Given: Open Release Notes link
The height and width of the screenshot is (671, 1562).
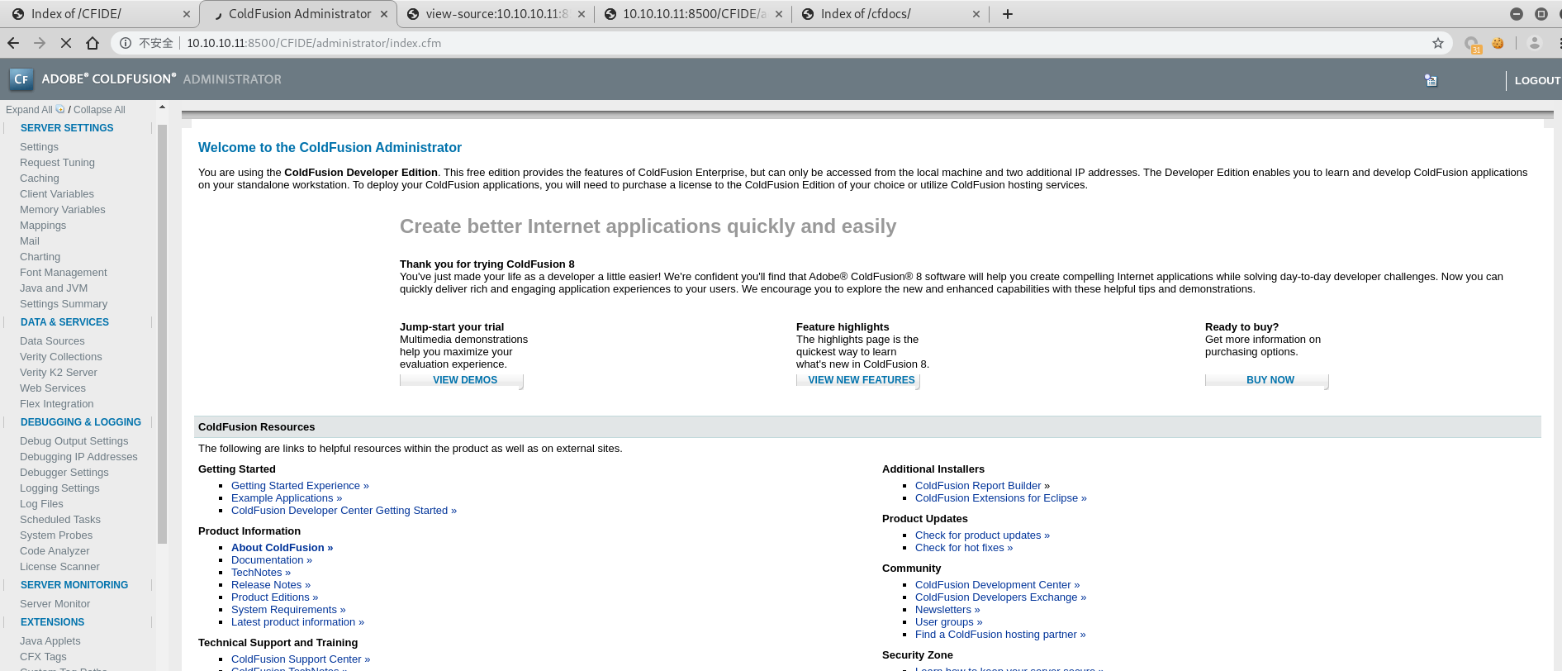Looking at the screenshot, I should click(271, 585).
